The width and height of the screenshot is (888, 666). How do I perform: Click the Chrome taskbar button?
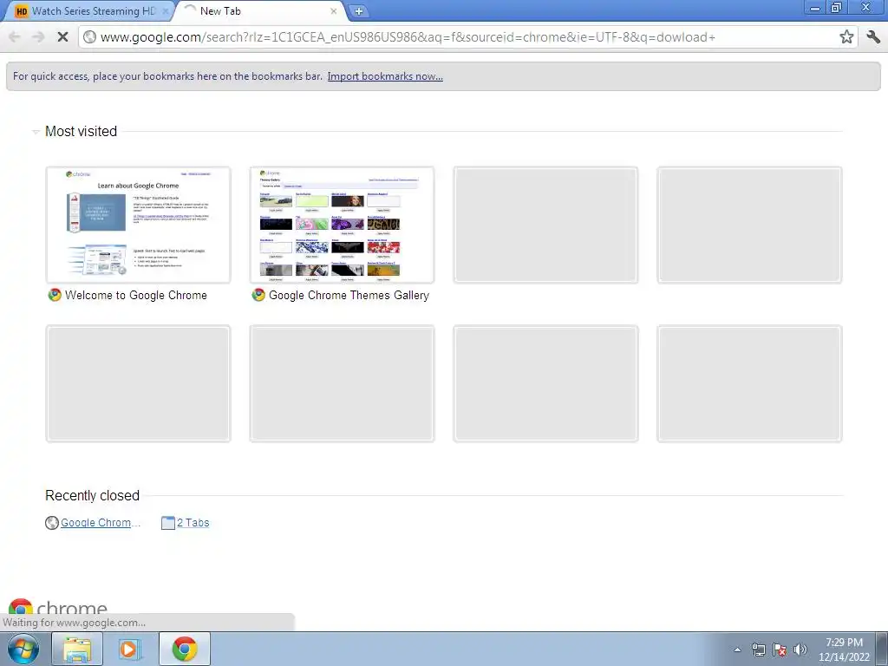(185, 649)
